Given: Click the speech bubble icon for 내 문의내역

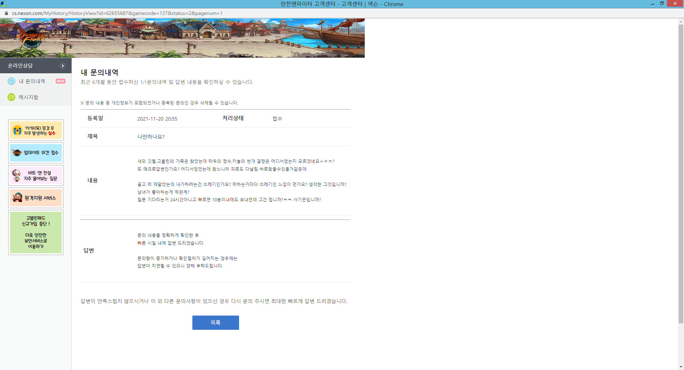Looking at the screenshot, I should pyautogui.click(x=11, y=81).
